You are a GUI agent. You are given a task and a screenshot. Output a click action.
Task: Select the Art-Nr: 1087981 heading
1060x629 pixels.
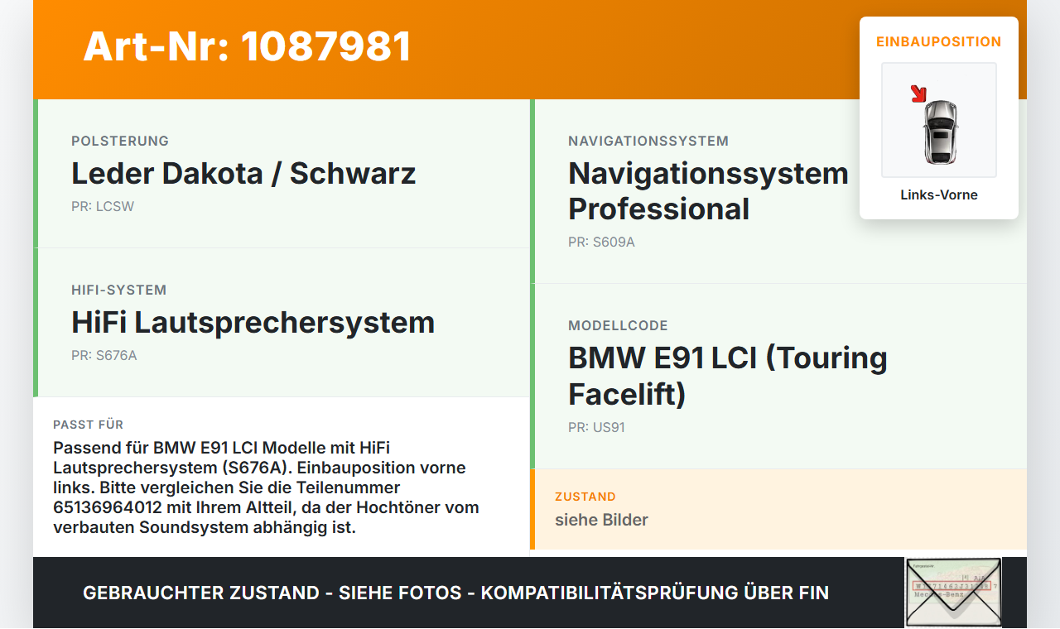pyautogui.click(x=248, y=46)
